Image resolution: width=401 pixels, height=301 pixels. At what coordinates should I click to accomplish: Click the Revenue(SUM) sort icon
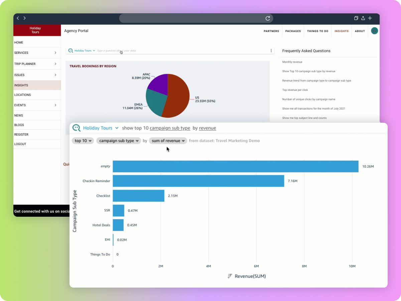click(230, 276)
